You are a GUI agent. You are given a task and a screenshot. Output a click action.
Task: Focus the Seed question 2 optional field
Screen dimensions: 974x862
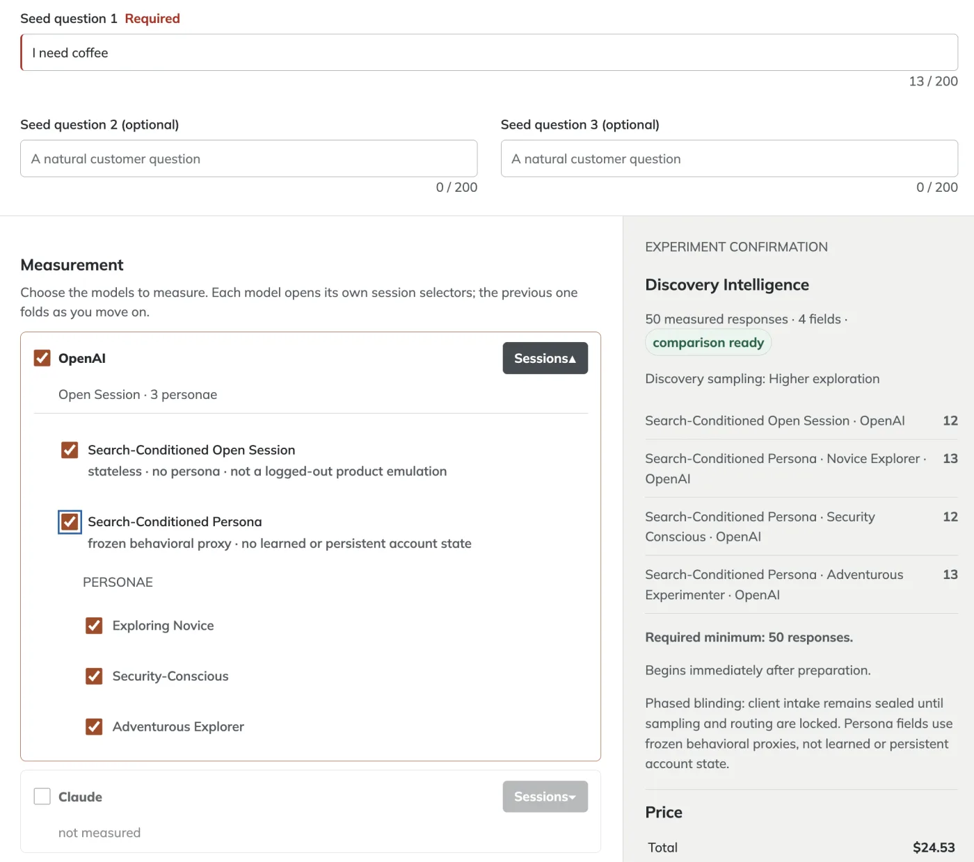(x=249, y=158)
